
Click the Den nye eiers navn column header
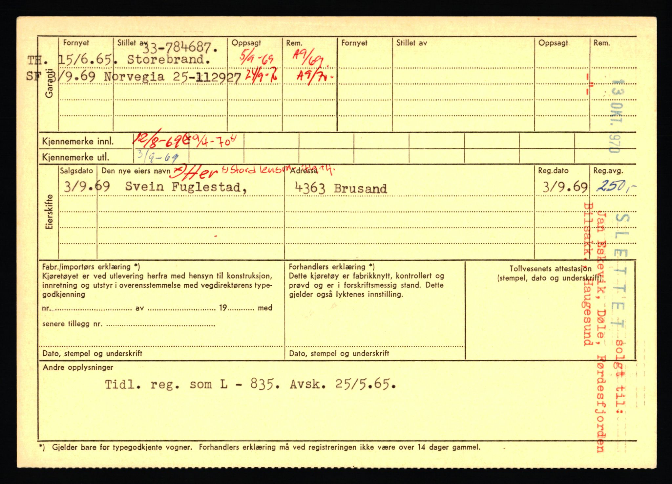pos(136,171)
